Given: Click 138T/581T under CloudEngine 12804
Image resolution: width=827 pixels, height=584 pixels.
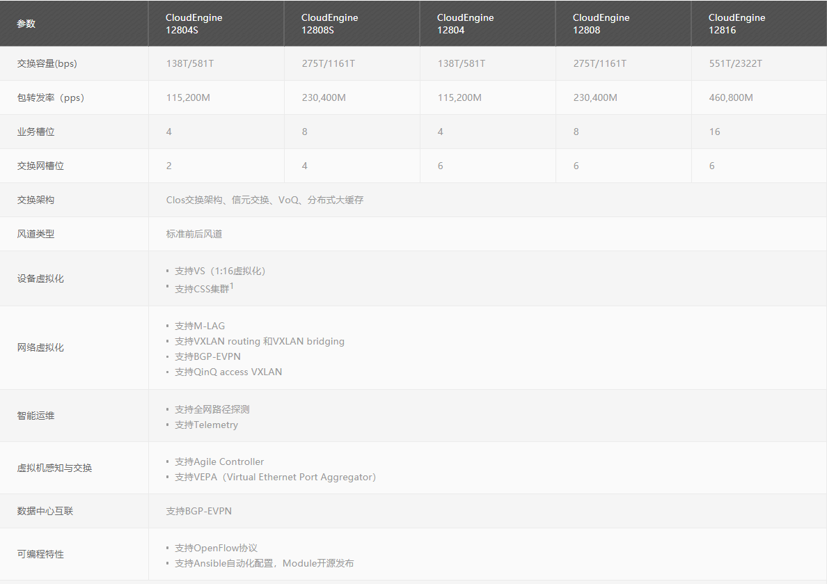Looking at the screenshot, I should 461,63.
